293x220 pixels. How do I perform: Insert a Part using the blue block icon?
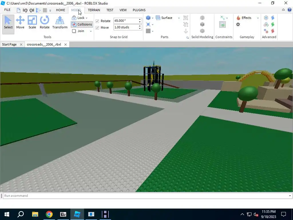148,18
